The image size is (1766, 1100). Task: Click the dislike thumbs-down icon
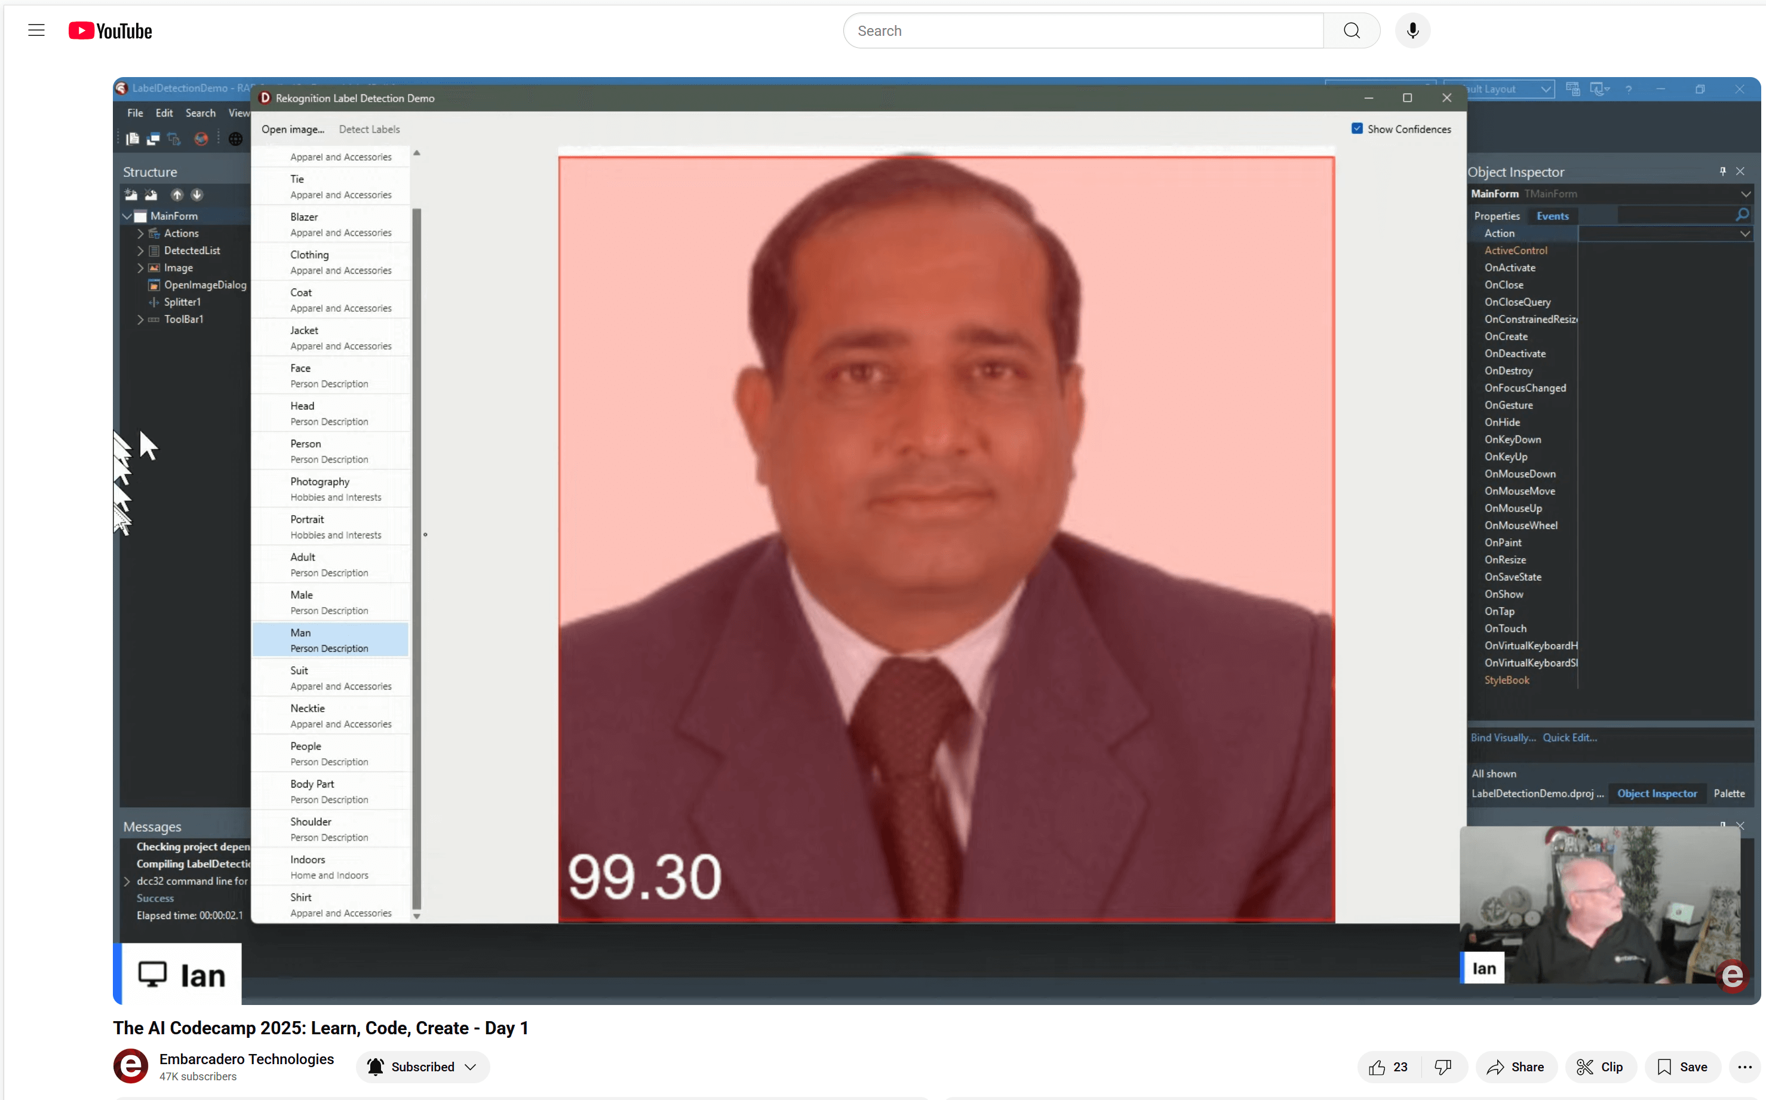(x=1442, y=1067)
